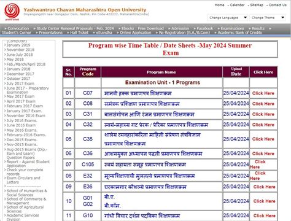Click Here for G01 G02 timetable
Image resolution: width=291 pixels, height=221 pixels.
pyautogui.click(x=265, y=201)
